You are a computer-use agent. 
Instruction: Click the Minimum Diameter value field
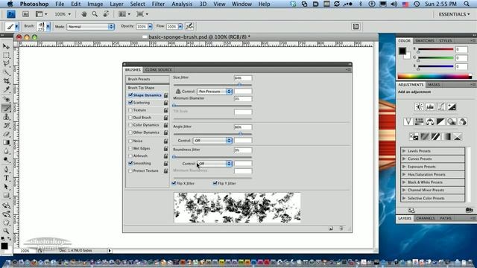(x=243, y=99)
